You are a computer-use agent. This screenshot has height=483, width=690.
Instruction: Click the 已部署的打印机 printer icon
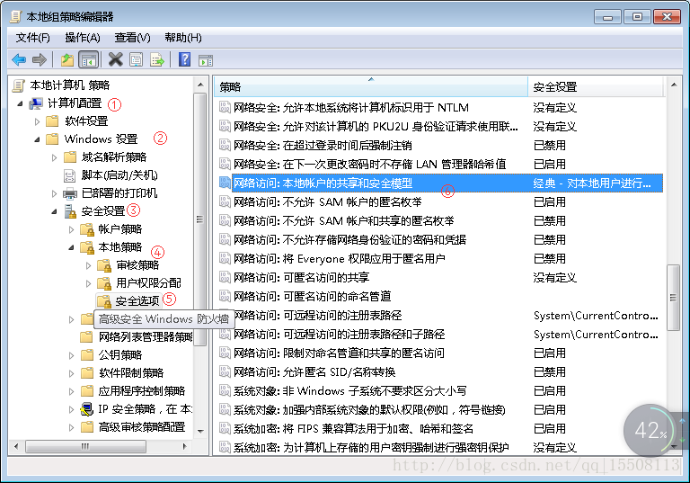pos(70,193)
